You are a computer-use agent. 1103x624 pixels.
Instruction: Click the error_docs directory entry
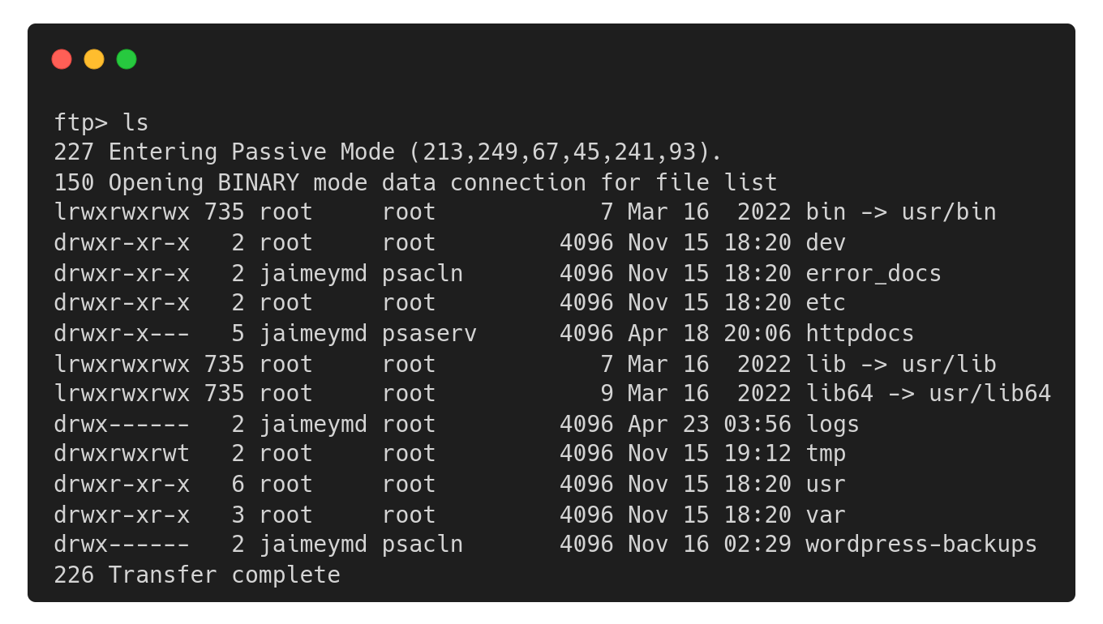(x=873, y=273)
